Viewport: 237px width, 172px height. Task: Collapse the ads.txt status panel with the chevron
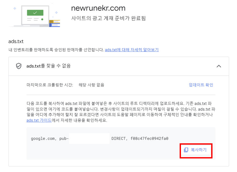tap(219, 66)
